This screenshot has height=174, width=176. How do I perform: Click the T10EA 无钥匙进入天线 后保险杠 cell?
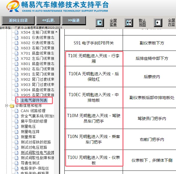point(94,76)
